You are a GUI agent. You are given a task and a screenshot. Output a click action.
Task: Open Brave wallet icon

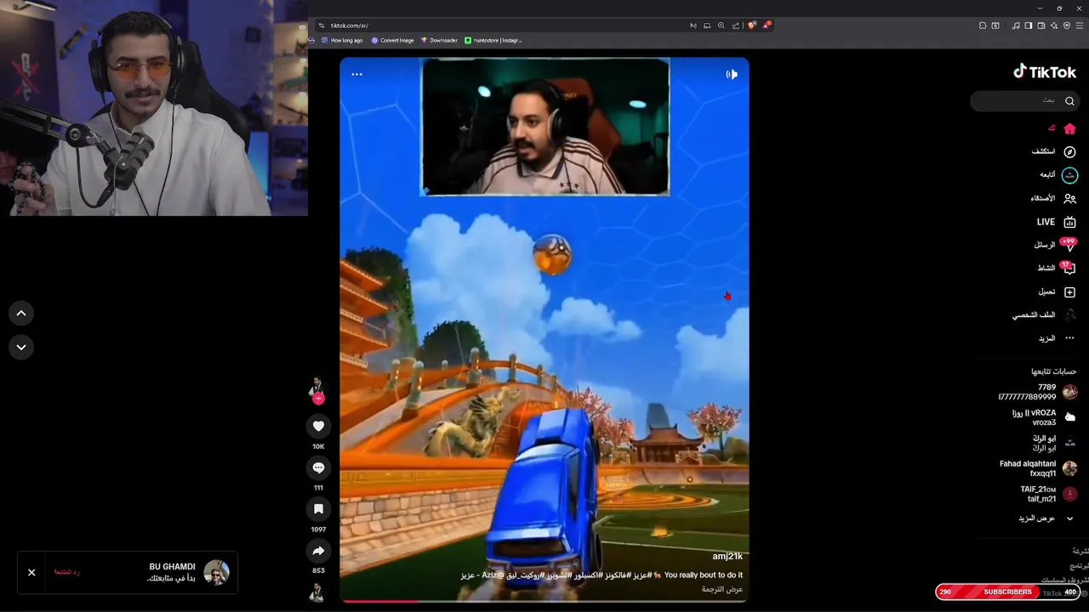[1041, 25]
